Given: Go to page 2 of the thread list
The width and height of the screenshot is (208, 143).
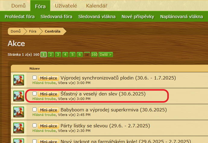Looking at the screenshot, I should point(51,54).
